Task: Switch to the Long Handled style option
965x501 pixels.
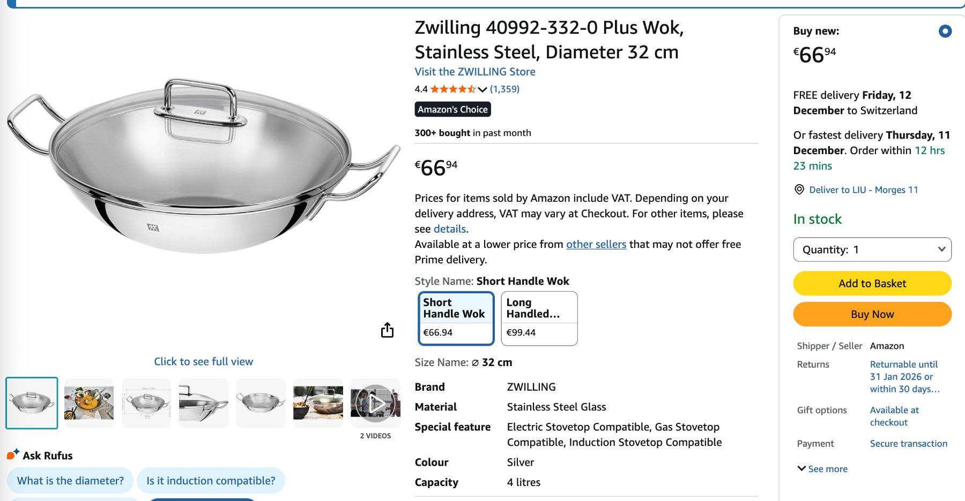Action: (539, 318)
